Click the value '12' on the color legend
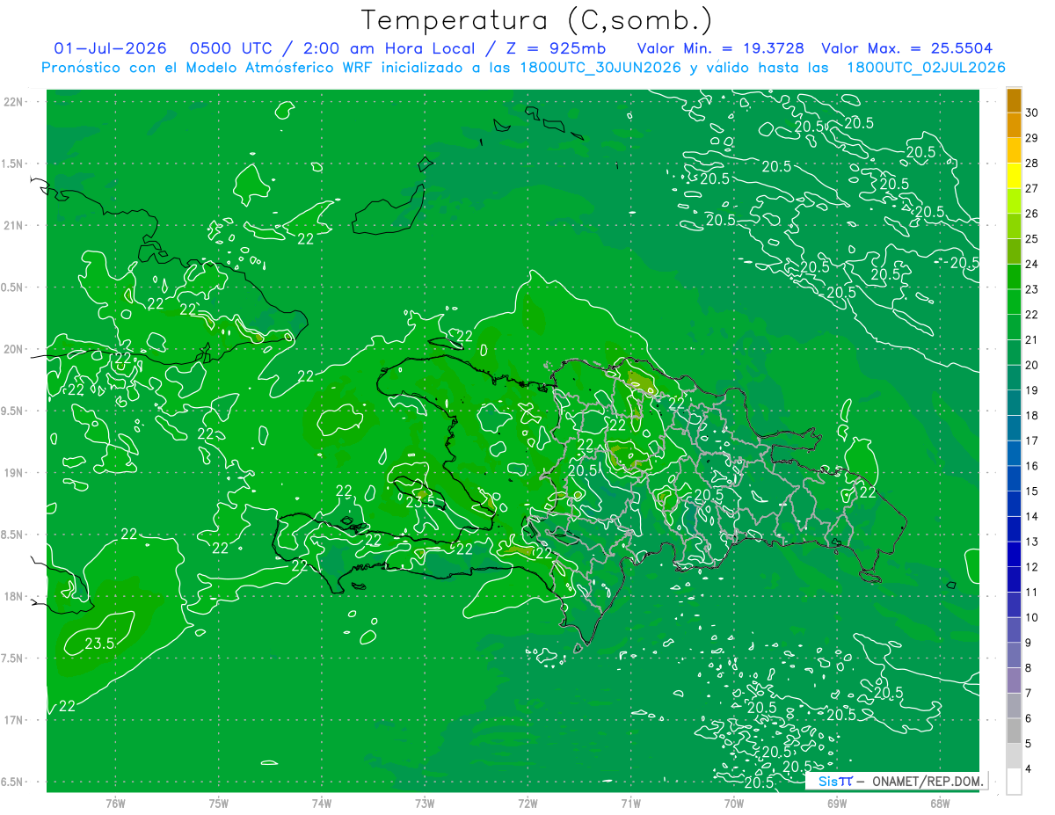Viewport: 1055px width, 815px height. pos(1031,567)
